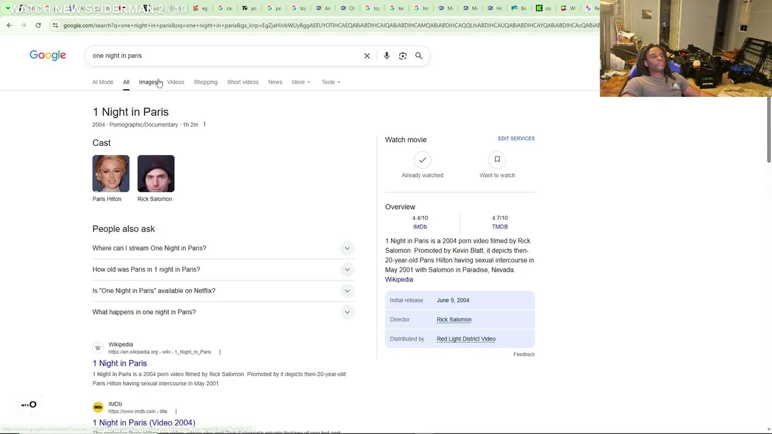The height and width of the screenshot is (434, 772).
Task: Click director Rick Salomon link
Action: 454,319
